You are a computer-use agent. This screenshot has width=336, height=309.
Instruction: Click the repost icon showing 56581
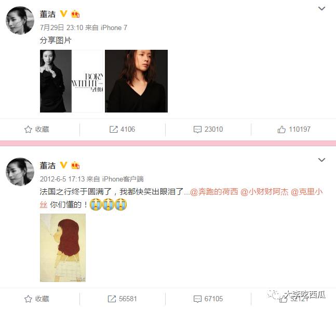112,299
